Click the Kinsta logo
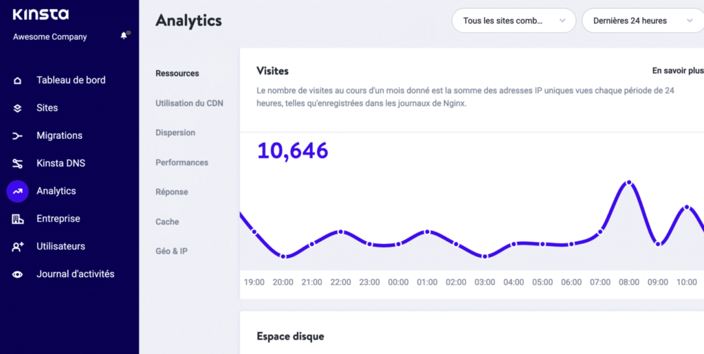This screenshot has width=704, height=354. [41, 14]
